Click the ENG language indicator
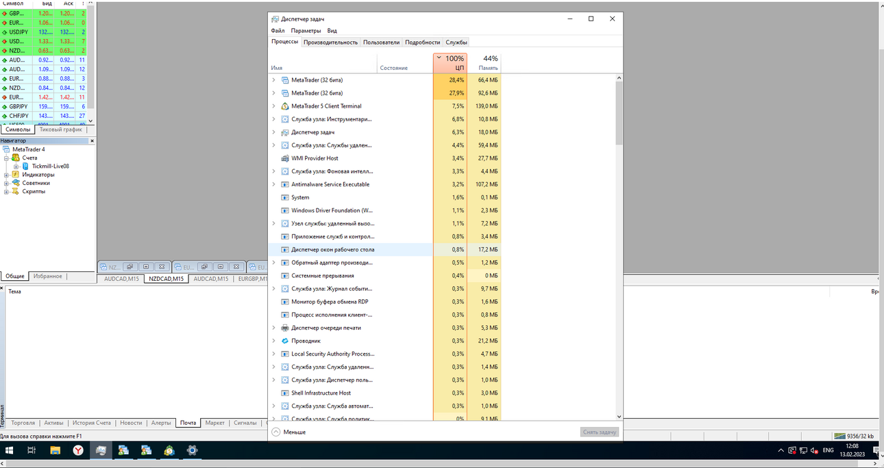Viewport: 884px width, 468px height. (x=828, y=450)
